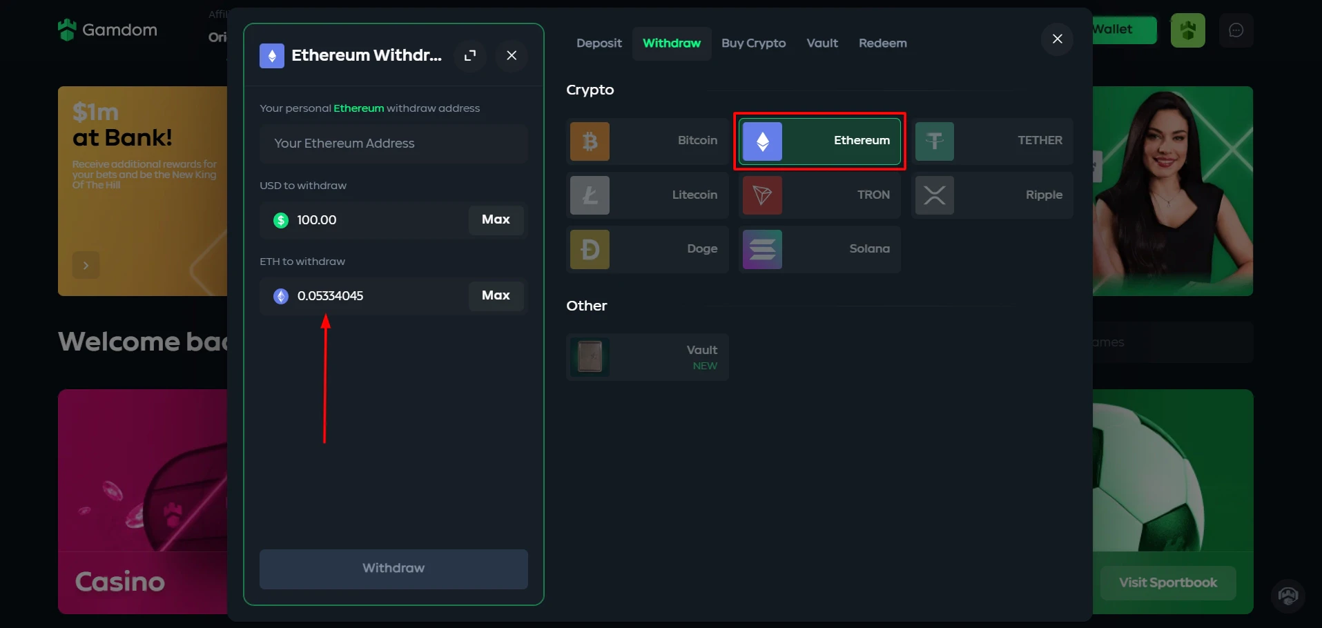Open the $1m at Bank promo banner
1322x628 pixels.
[143, 191]
